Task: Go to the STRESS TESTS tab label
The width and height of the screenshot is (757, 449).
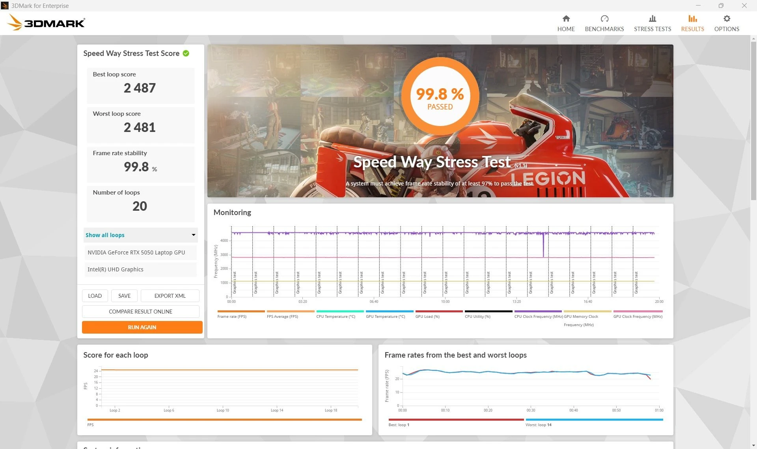Action: point(652,29)
